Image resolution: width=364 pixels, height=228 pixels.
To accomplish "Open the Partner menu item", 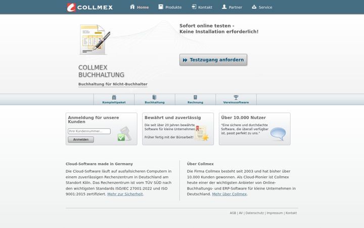I will click(232, 7).
